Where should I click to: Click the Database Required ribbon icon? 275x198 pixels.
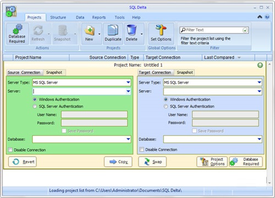pos(18,29)
